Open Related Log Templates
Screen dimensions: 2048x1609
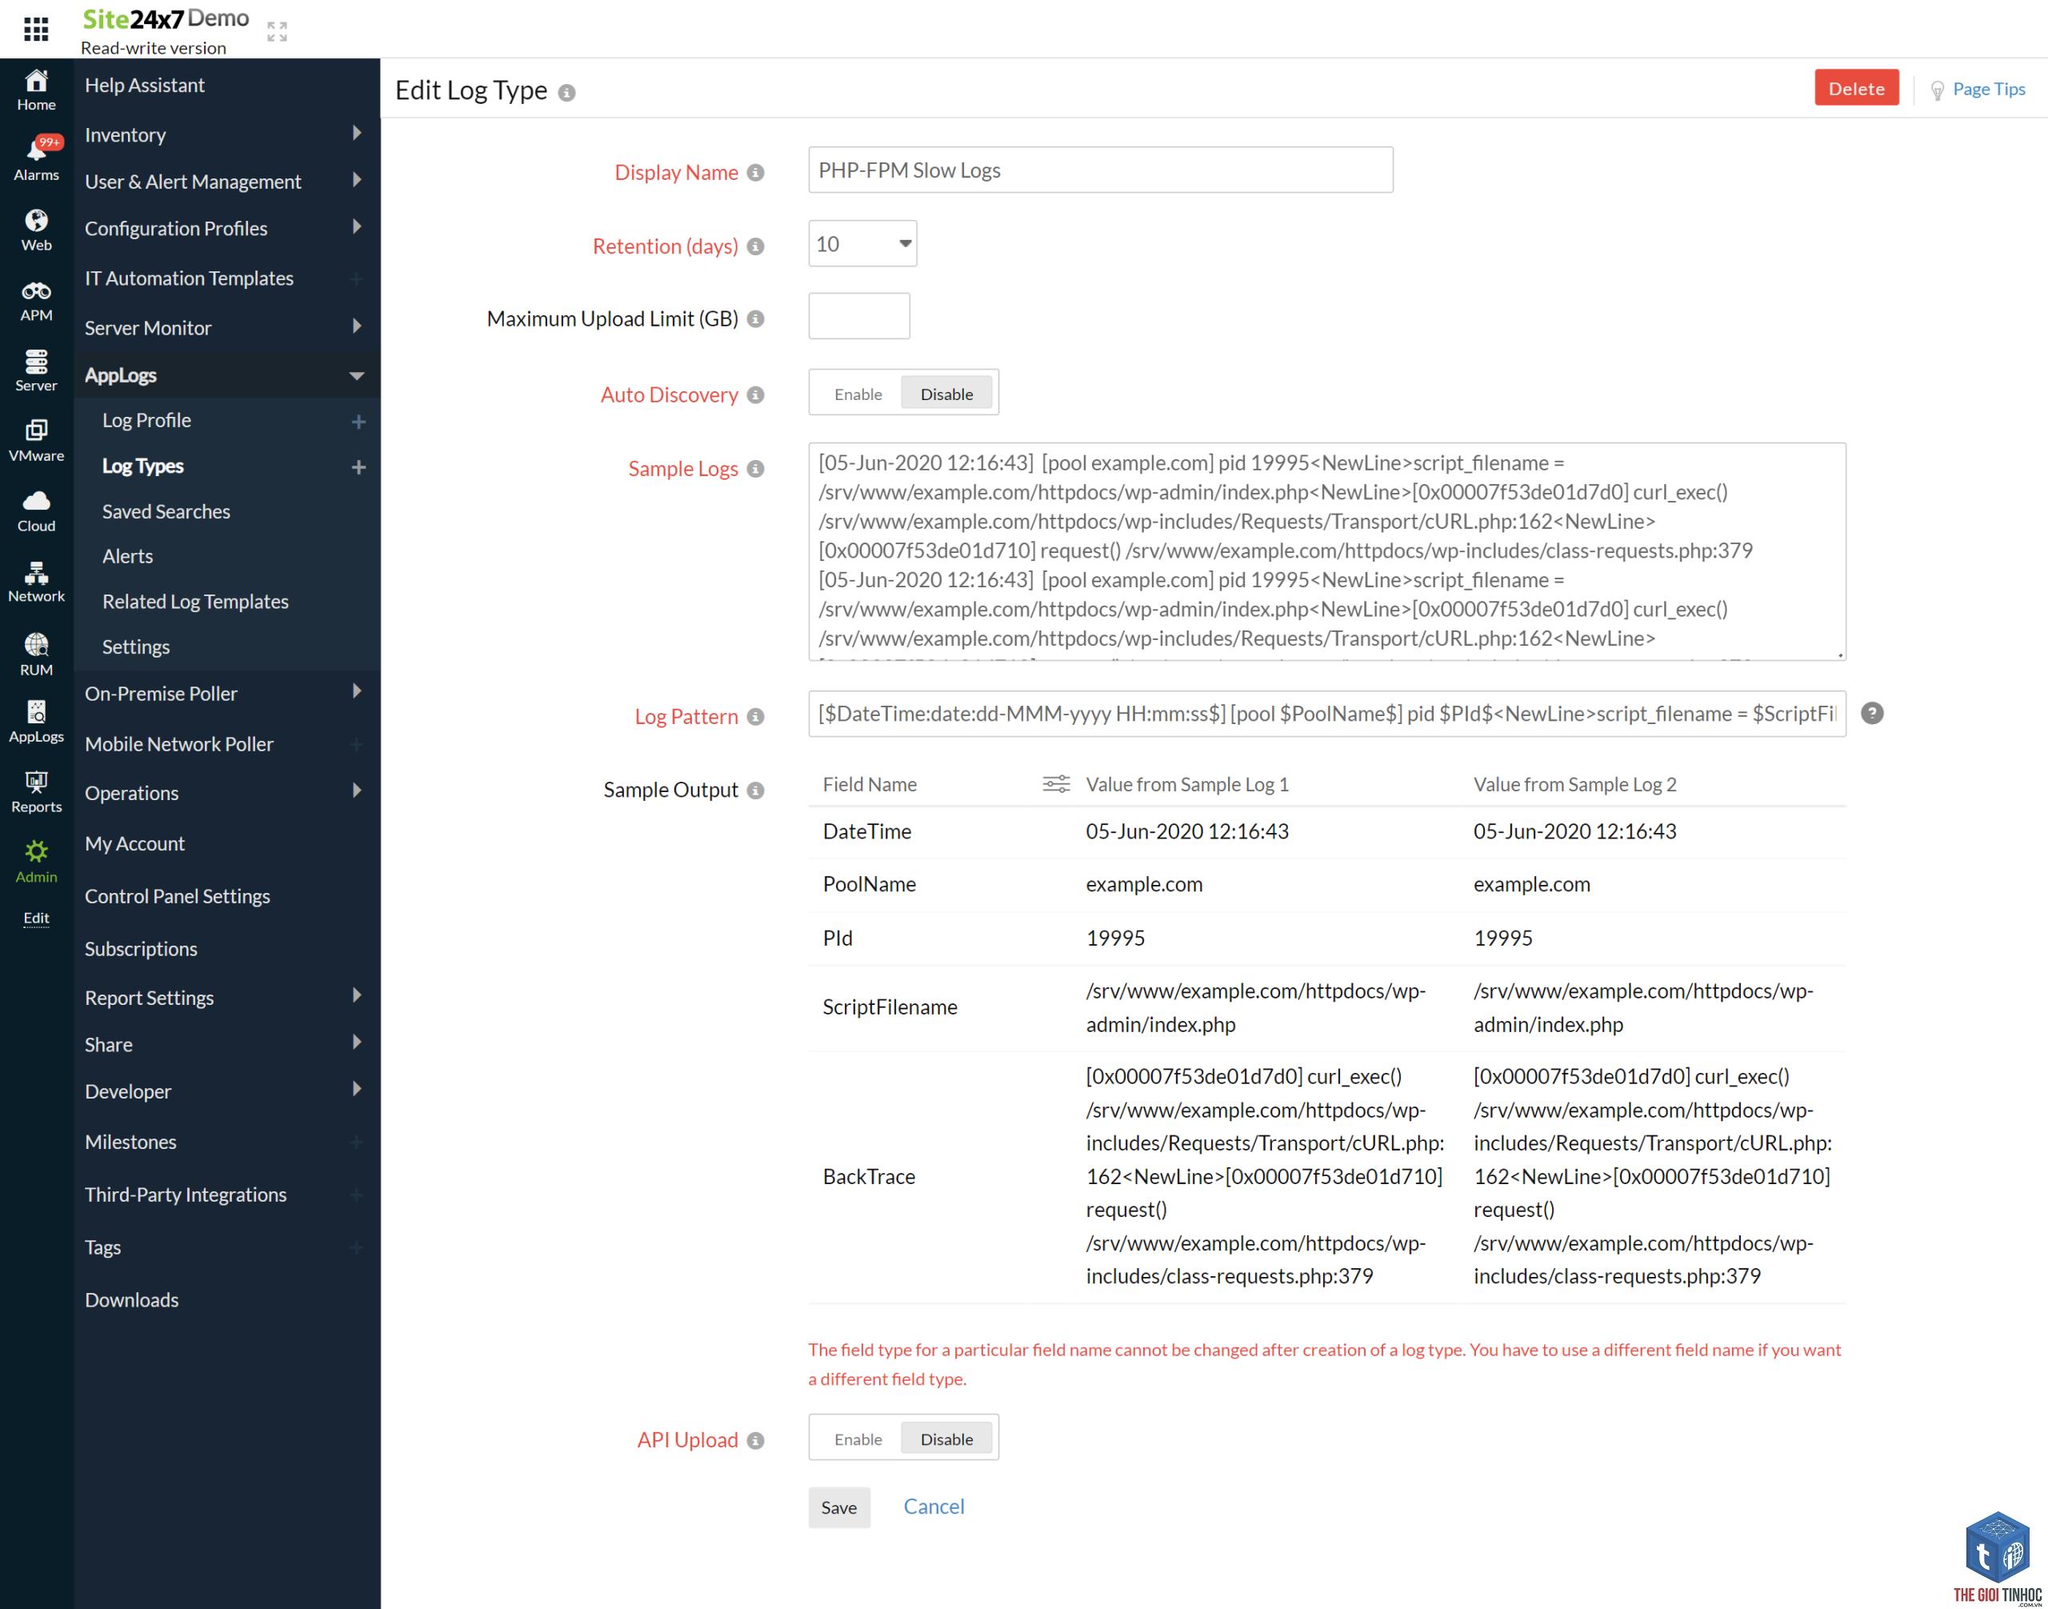(195, 602)
